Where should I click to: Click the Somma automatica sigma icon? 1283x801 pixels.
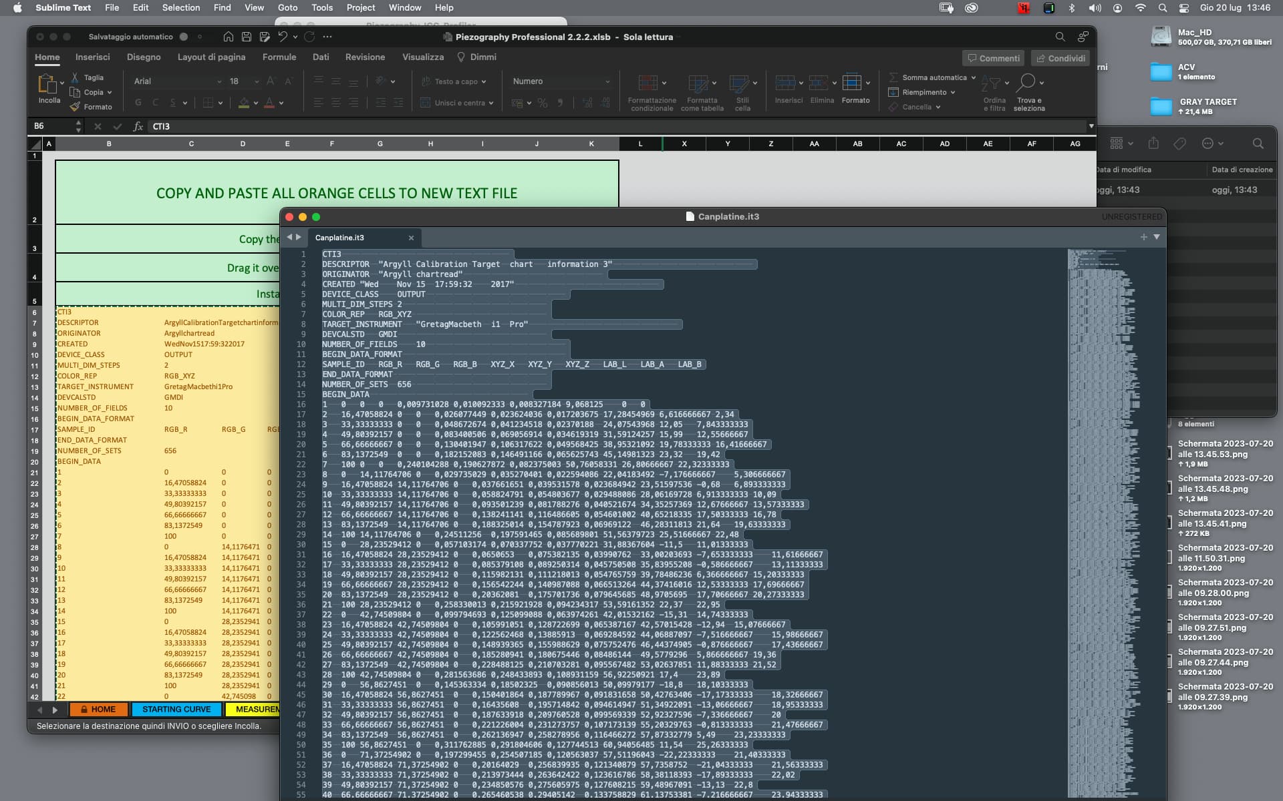coord(893,77)
